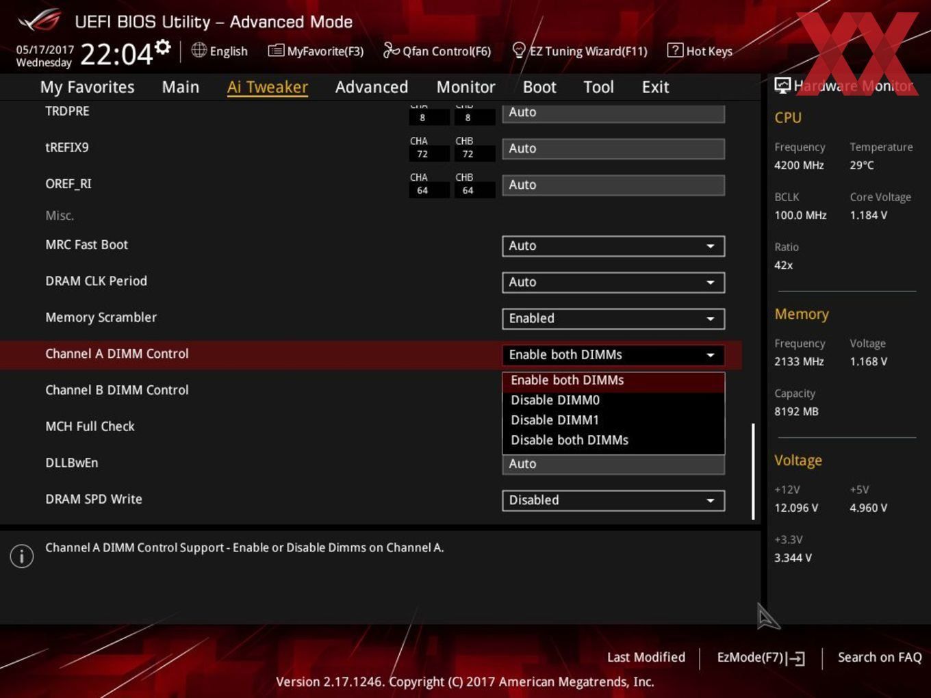Choose Enable both DIMMs in list
Screen dimensions: 931x698
613,380
